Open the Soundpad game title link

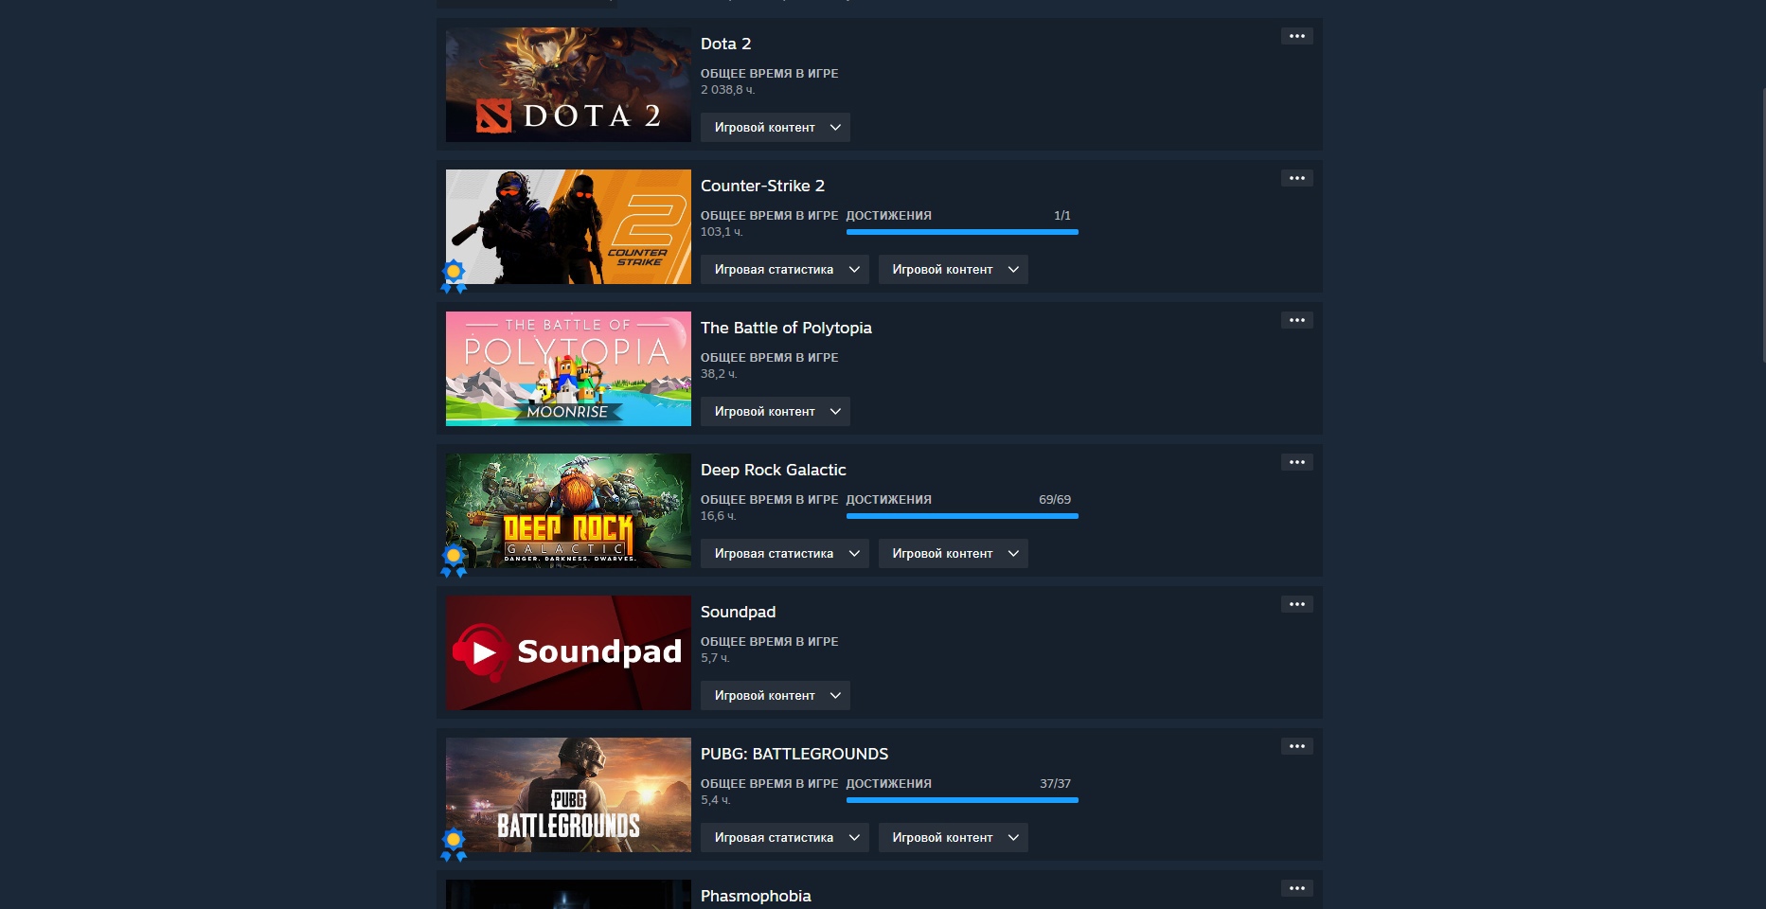(738, 612)
